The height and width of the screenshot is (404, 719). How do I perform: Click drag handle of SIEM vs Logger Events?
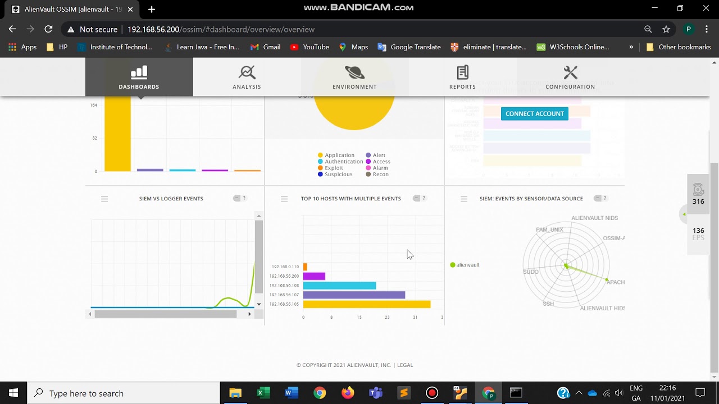click(x=104, y=199)
